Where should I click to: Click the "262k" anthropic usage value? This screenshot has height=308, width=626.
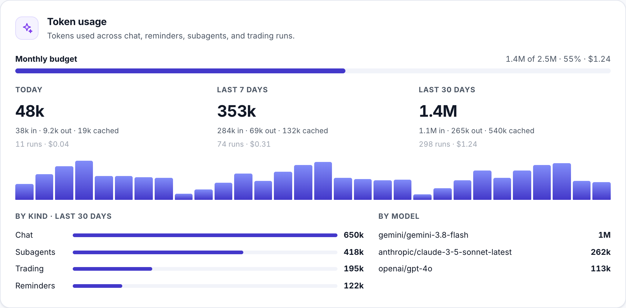tap(601, 252)
